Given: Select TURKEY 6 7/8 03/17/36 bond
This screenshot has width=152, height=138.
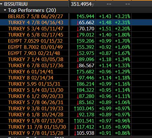Looking at the screenshot, I should [x=35, y=66].
